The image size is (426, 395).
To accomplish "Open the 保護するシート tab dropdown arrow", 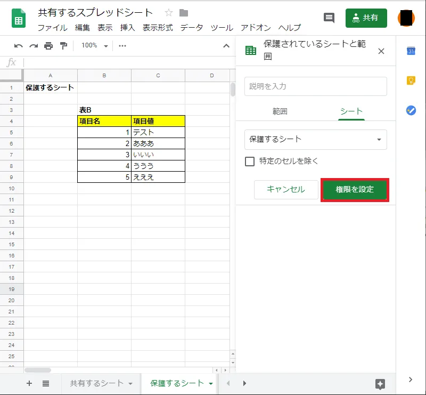I will 211,384.
